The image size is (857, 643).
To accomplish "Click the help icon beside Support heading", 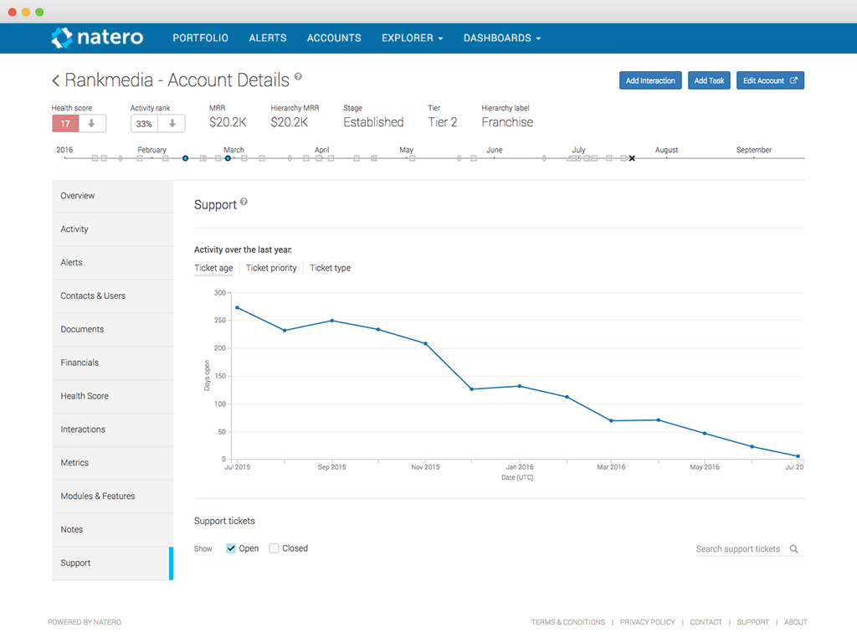I will 244,202.
